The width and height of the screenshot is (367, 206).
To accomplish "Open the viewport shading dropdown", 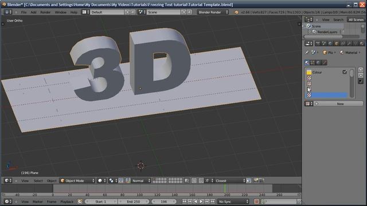I will (x=102, y=181).
